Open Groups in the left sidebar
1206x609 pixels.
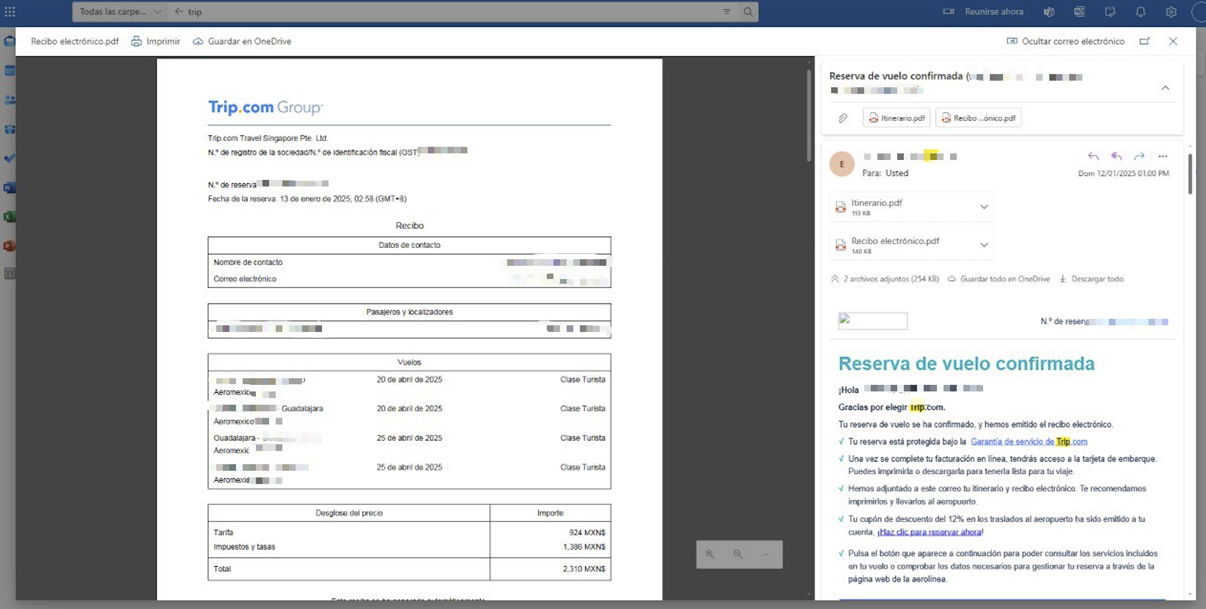pos(10,129)
